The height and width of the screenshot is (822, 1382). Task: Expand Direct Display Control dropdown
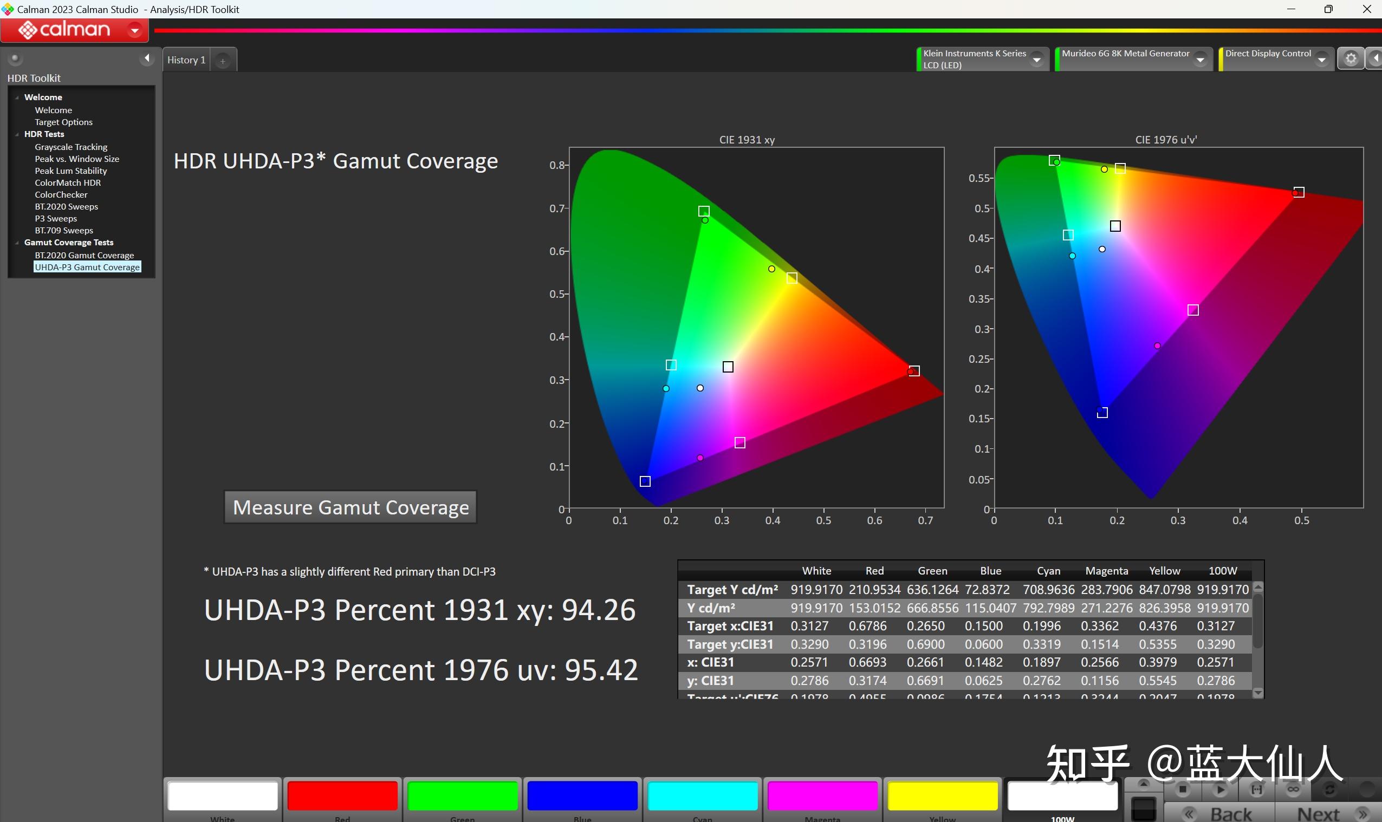click(x=1322, y=59)
